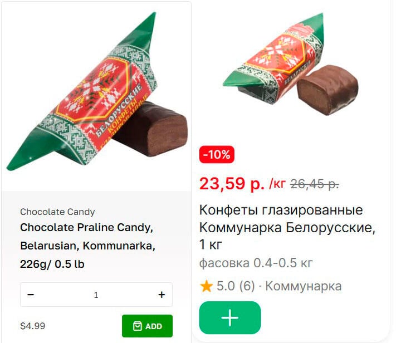Screen dimensions: 396x343
Task: Open Конфеты глазированные Коммунарка product title
Action: click(x=287, y=227)
